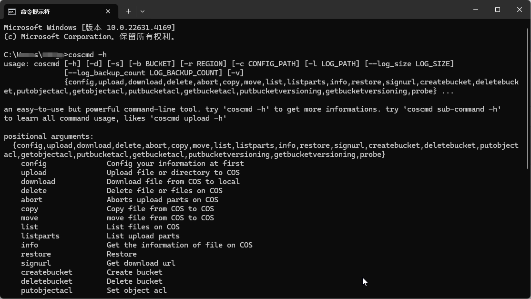531x299 pixels.
Task: Click the Command Prompt icon on the tab
Action: click(x=12, y=11)
